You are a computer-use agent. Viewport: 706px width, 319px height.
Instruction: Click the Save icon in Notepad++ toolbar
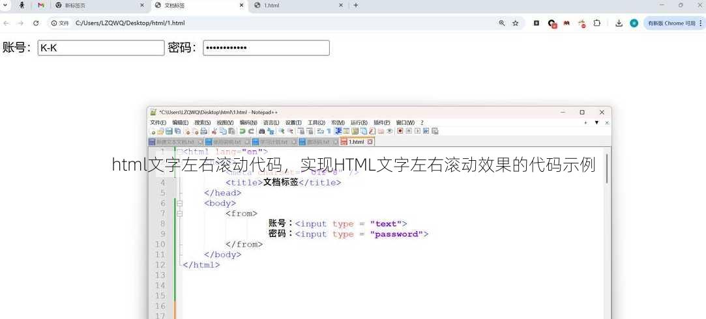pyautogui.click(x=169, y=131)
